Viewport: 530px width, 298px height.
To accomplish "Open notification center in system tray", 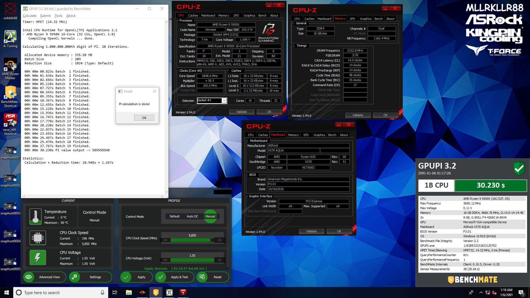I will (521, 292).
